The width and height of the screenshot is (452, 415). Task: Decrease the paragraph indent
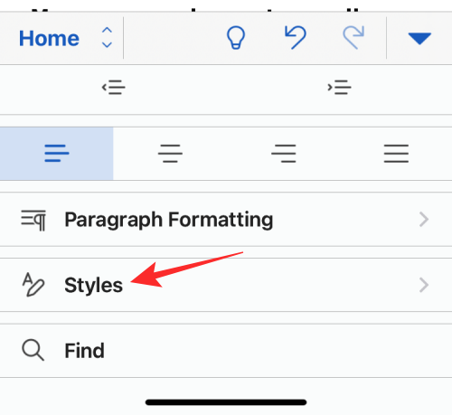coord(113,88)
